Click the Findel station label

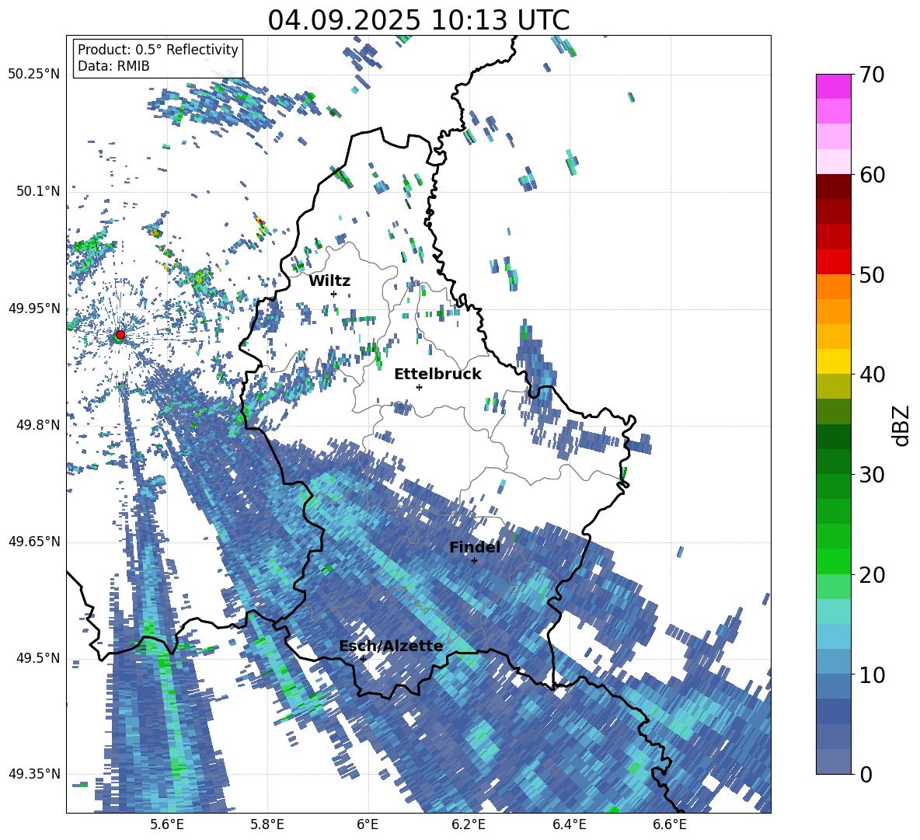475,547
